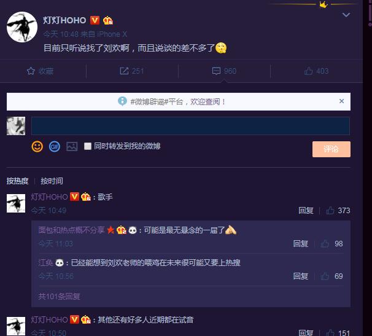Close the 微博辟谣 notice banner
The image size is (372, 336).
[x=341, y=101]
